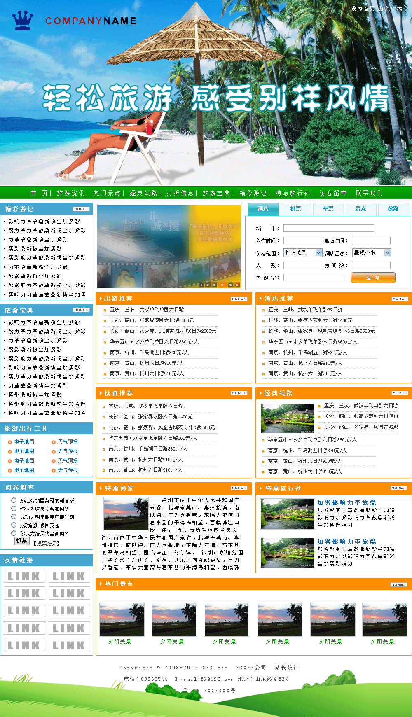412x717 pixels.
Task: Open the first 夕阳美景 sunset thumbnail
Action: pos(122,619)
